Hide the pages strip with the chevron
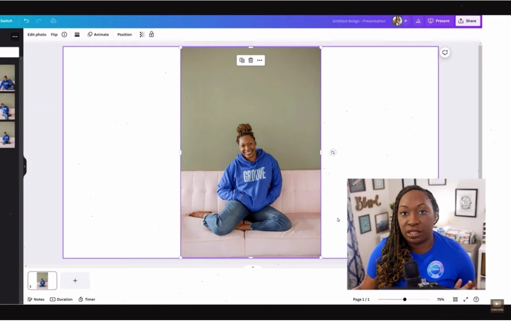 point(253,267)
